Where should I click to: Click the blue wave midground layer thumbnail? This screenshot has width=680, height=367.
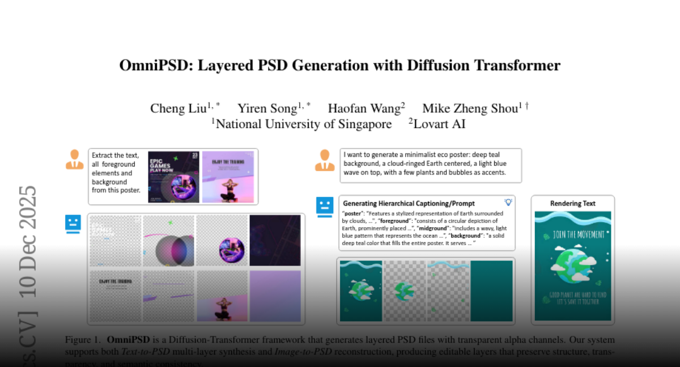[448, 291]
